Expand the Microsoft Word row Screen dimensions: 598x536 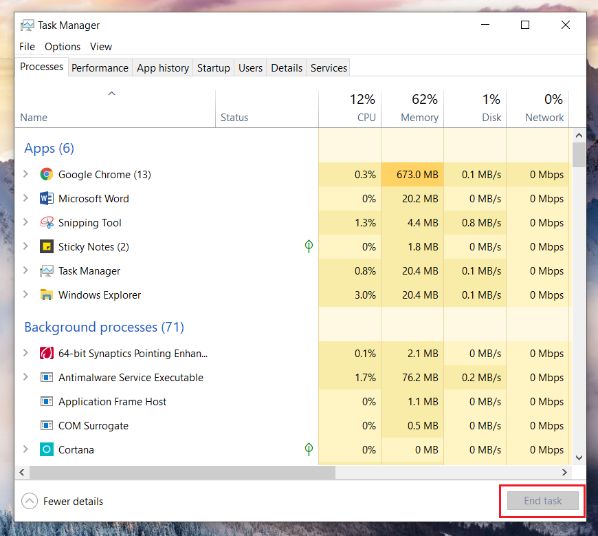tap(25, 198)
